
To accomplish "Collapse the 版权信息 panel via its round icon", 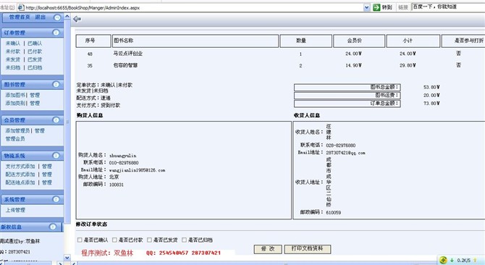I will point(53,227).
